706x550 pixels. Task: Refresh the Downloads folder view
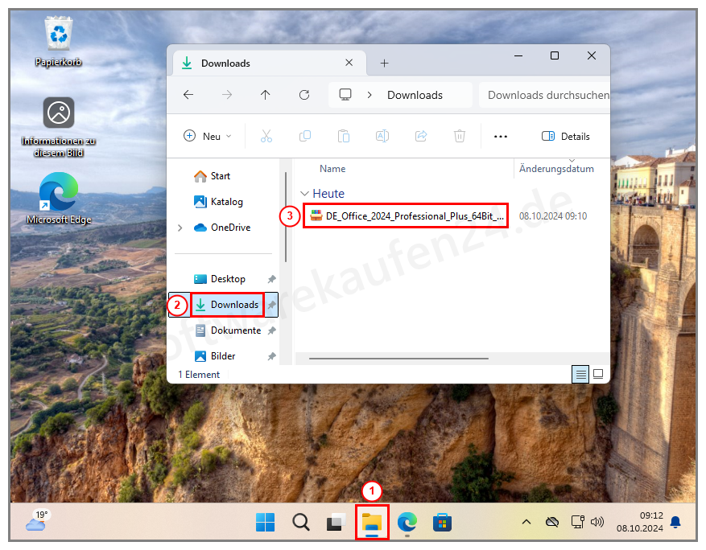tap(304, 95)
